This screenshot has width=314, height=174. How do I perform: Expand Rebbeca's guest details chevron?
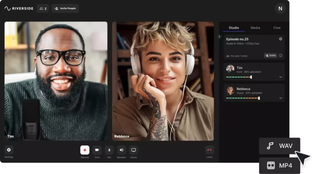(280, 98)
